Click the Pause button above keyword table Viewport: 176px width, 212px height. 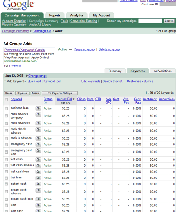coord(9,93)
